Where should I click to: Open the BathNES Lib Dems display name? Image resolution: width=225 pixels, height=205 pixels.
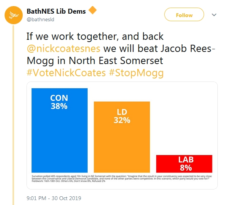[56, 11]
